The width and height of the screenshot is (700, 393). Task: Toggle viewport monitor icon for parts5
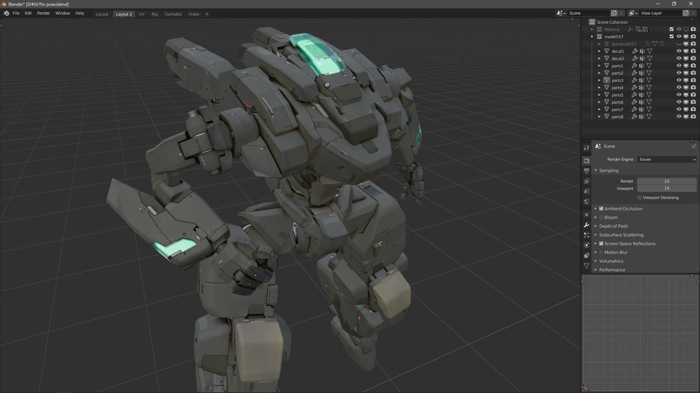click(686, 95)
